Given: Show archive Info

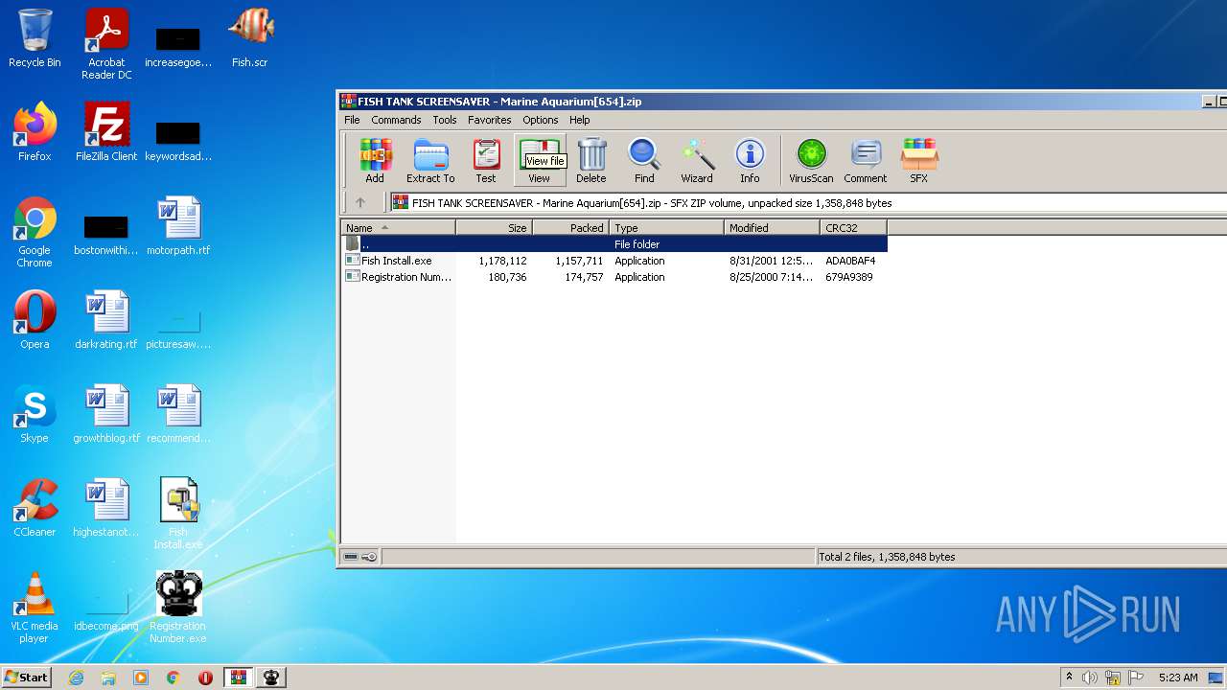Looking at the screenshot, I should (x=750, y=159).
